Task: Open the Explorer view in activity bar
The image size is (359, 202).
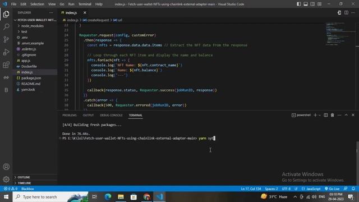Action: pos(6,14)
